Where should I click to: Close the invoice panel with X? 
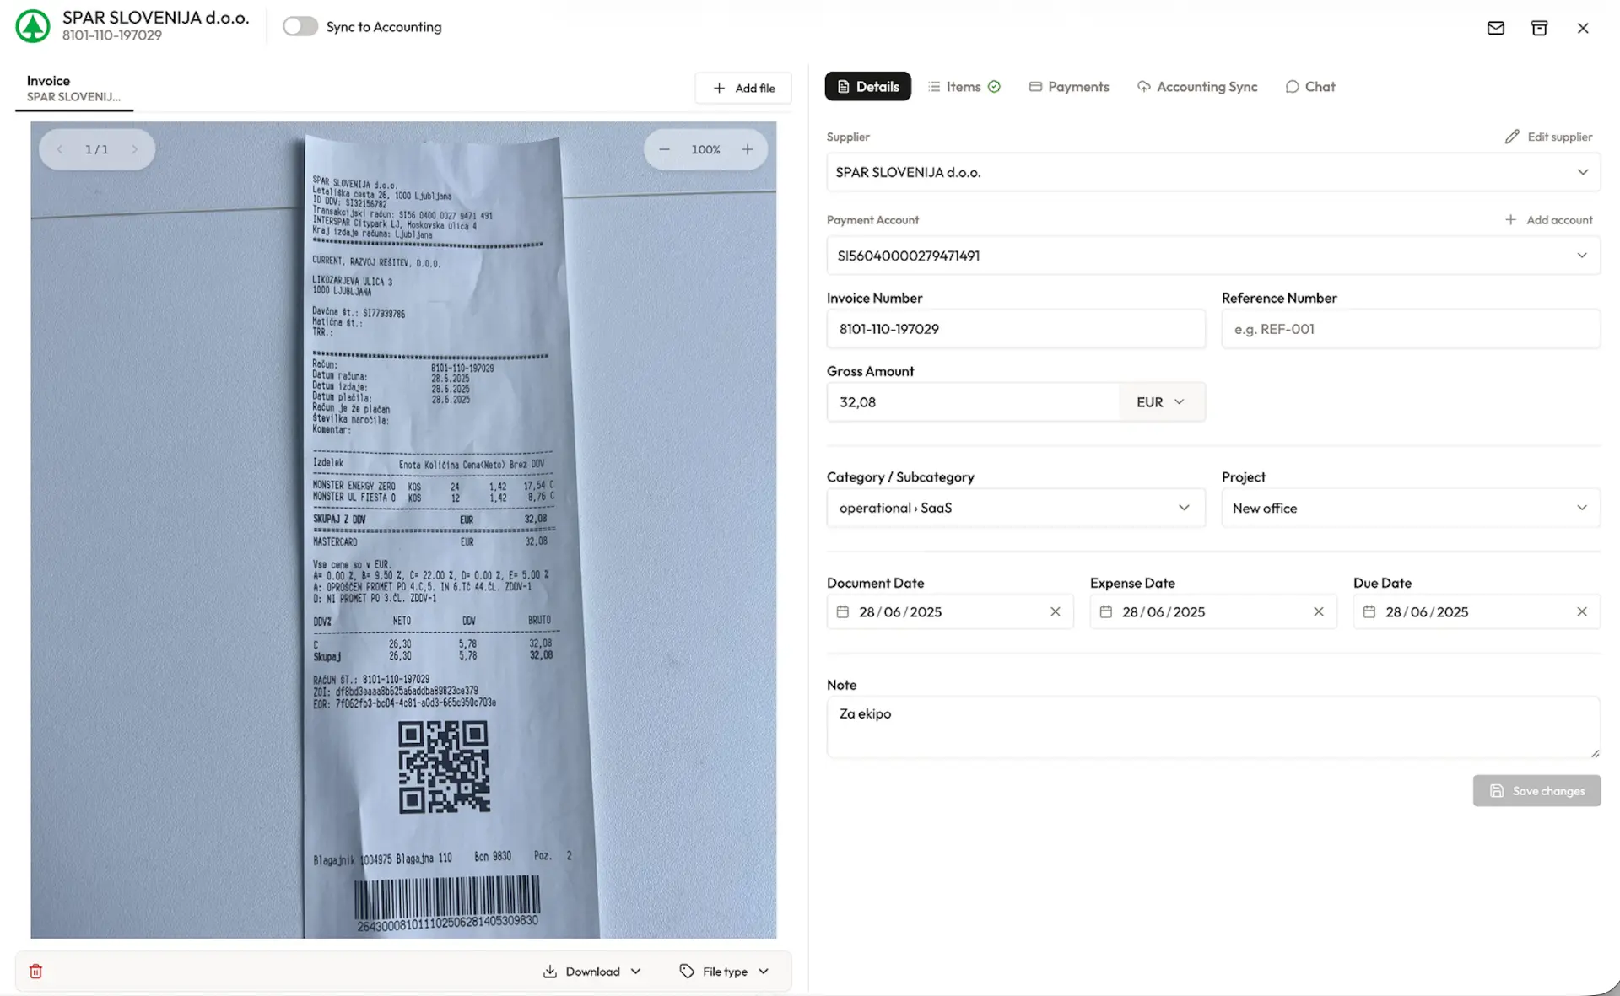click(1583, 28)
